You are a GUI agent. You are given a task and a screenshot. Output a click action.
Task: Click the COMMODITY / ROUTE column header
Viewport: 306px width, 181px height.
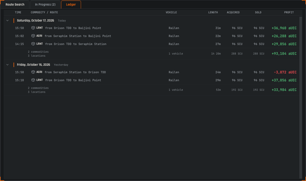point(44,12)
